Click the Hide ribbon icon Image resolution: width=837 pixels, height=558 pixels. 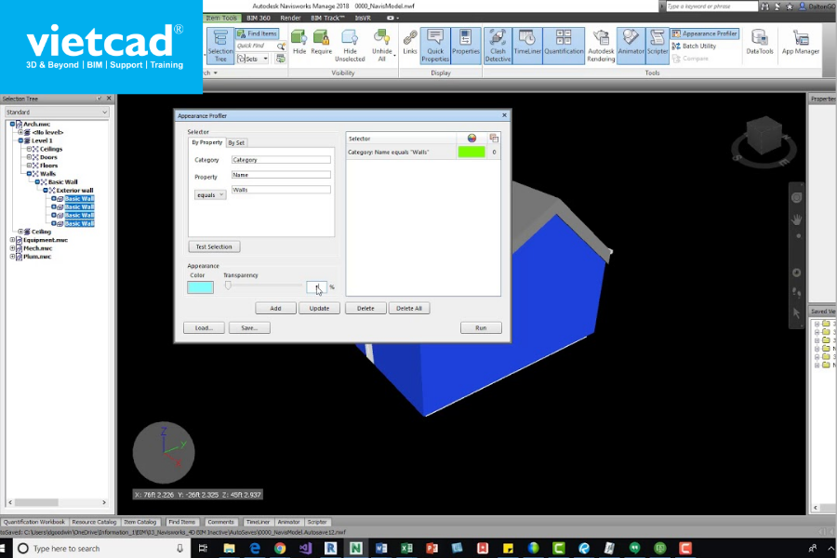[x=299, y=42]
